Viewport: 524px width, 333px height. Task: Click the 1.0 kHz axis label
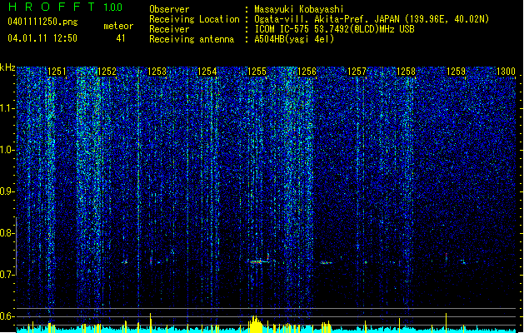(7, 150)
